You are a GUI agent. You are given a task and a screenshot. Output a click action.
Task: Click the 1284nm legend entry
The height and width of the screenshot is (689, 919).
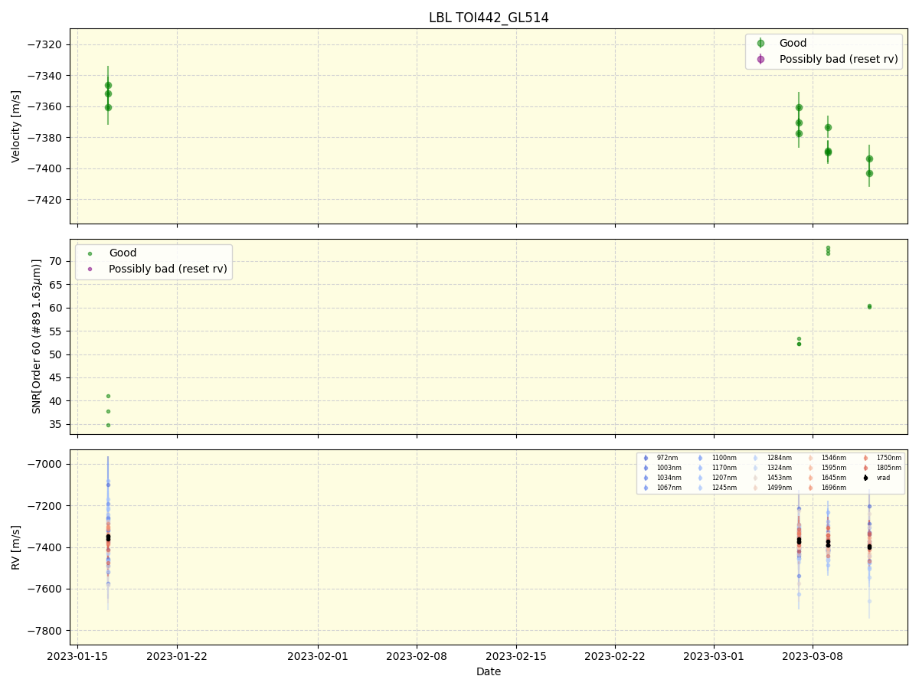coord(771,458)
